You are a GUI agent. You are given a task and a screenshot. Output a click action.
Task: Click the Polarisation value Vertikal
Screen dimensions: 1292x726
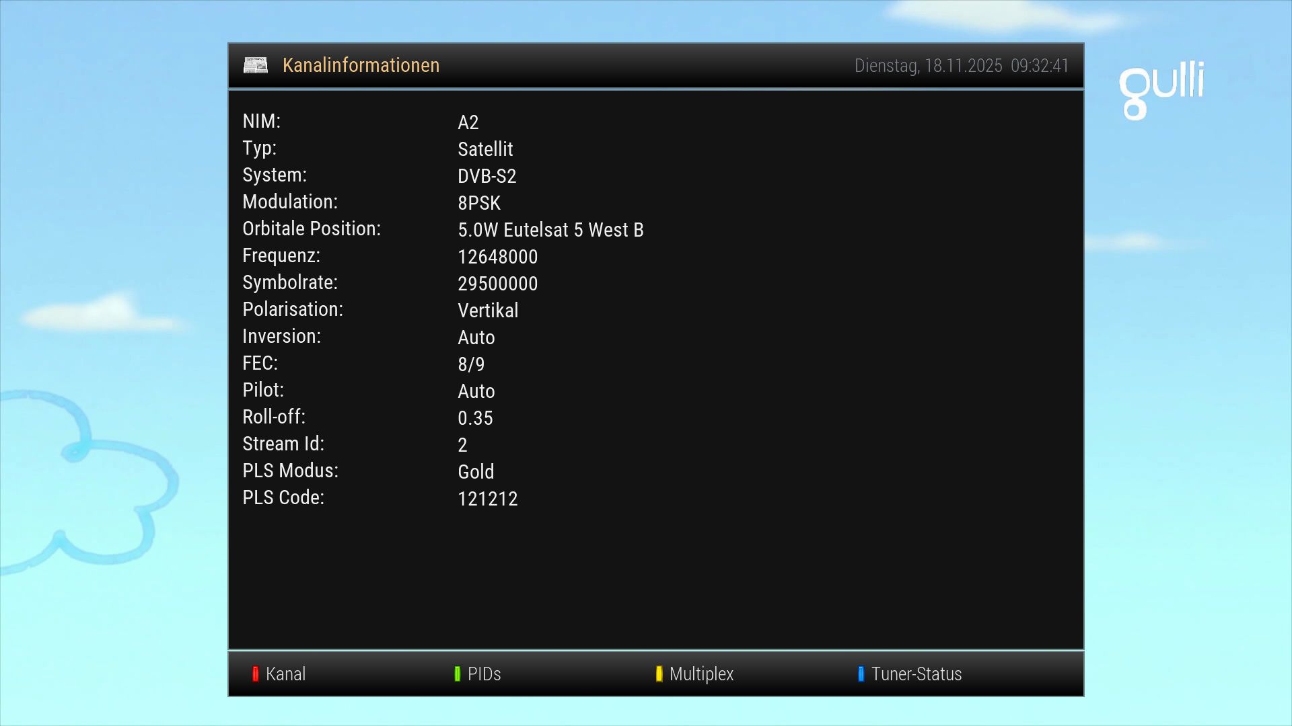[x=488, y=311]
